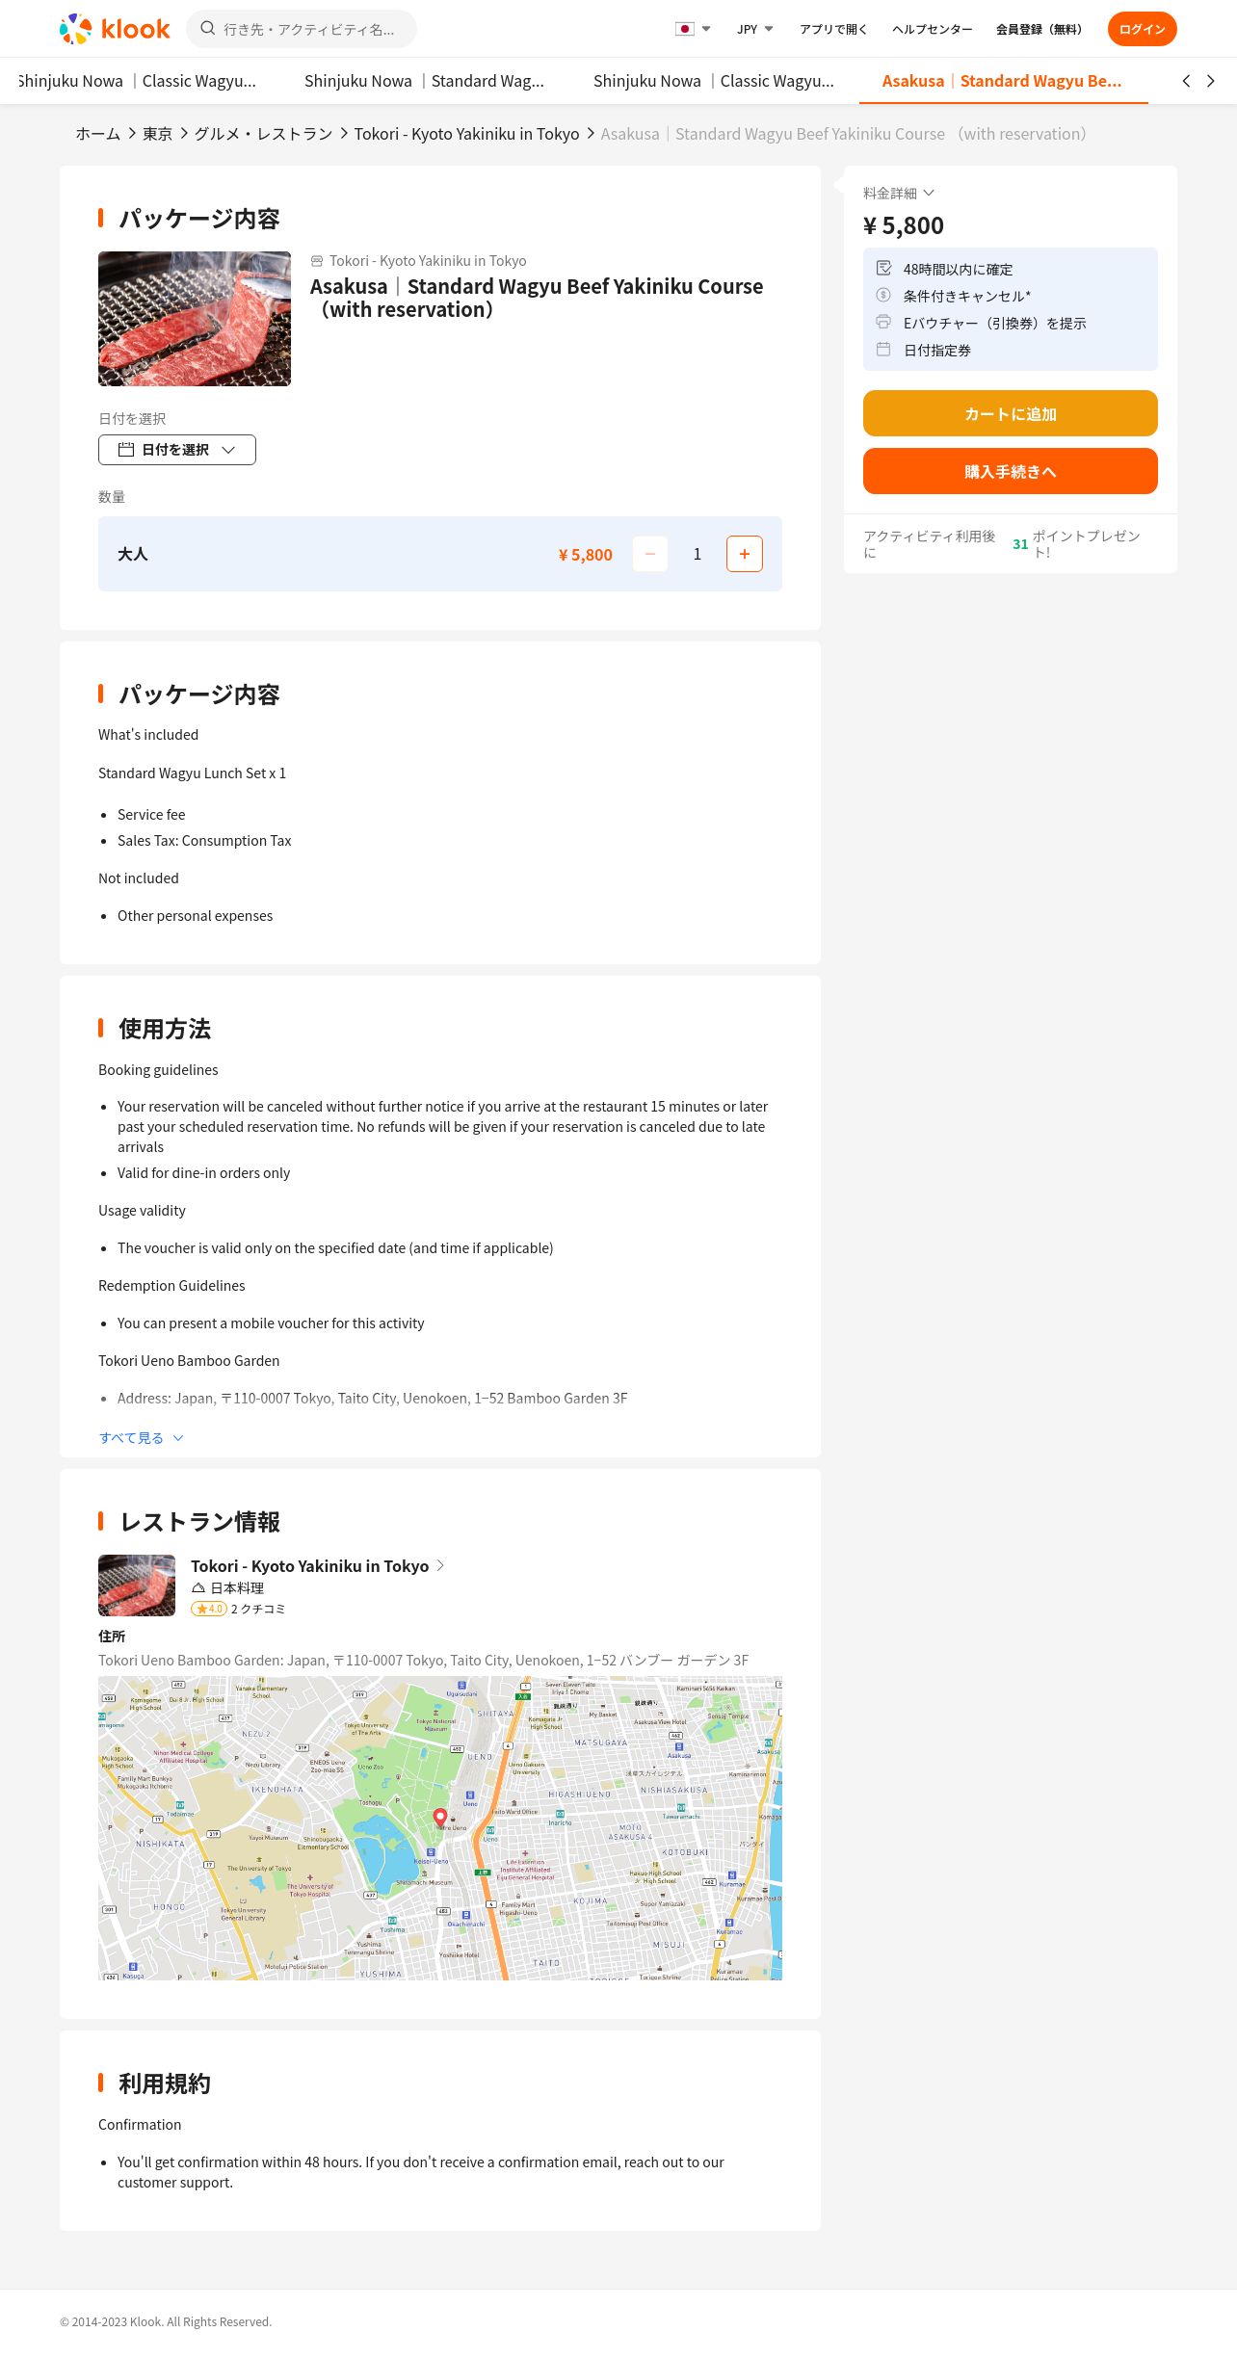The image size is (1237, 2358).
Task: Select Asakusa Standard Wagyu Be... tab
Action: (1002, 81)
